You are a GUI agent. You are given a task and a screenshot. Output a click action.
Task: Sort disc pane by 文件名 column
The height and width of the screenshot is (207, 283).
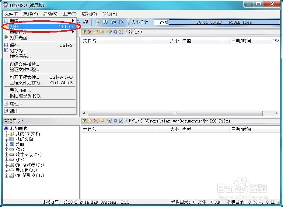pyautogui.click(x=117, y=41)
